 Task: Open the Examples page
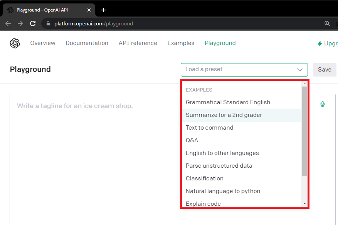[181, 43]
